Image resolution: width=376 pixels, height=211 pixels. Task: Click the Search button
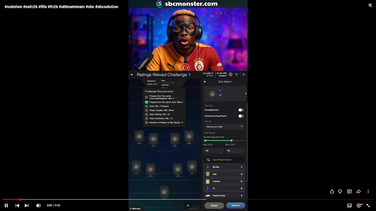click(236, 205)
